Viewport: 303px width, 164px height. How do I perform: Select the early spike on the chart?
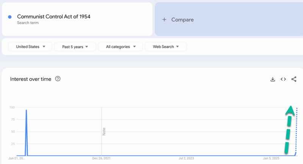[x=26, y=133]
